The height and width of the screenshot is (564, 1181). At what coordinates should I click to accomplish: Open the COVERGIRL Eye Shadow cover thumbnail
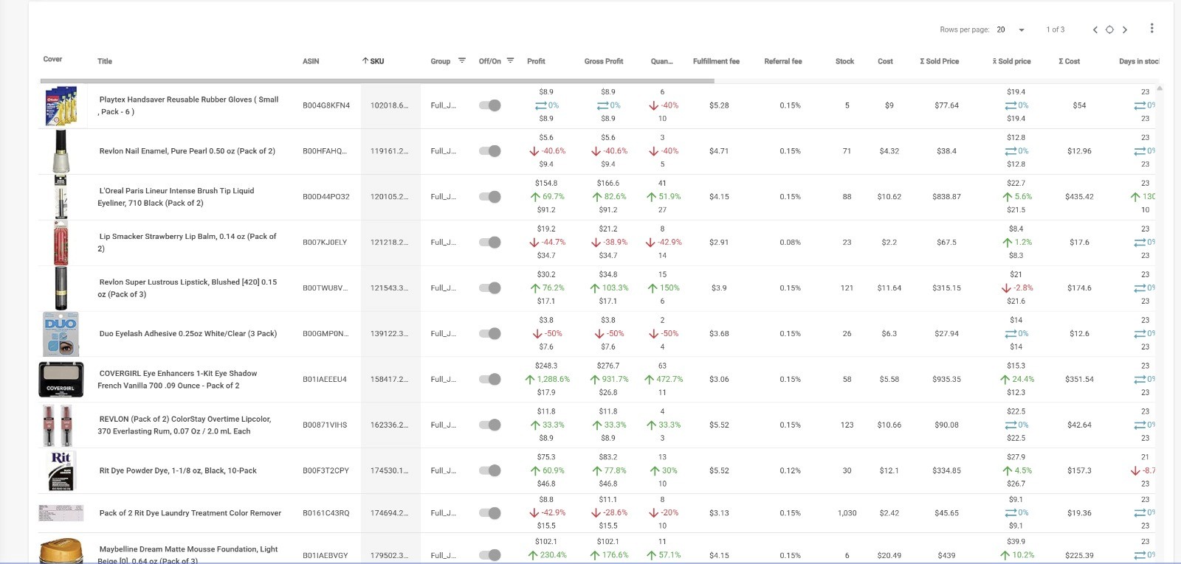pos(61,380)
